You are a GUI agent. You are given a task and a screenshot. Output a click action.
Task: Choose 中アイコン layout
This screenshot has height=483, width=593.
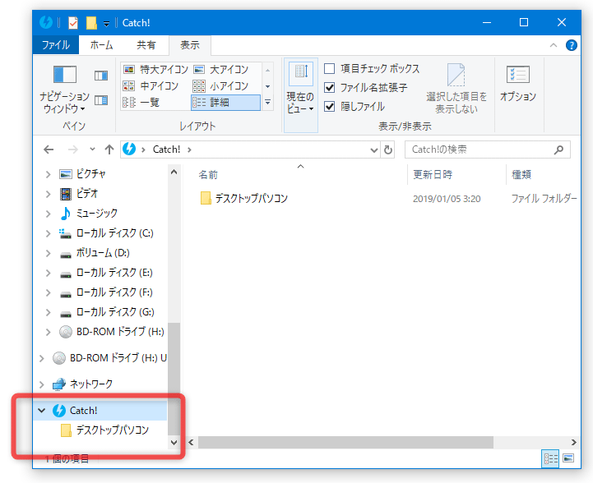point(151,85)
